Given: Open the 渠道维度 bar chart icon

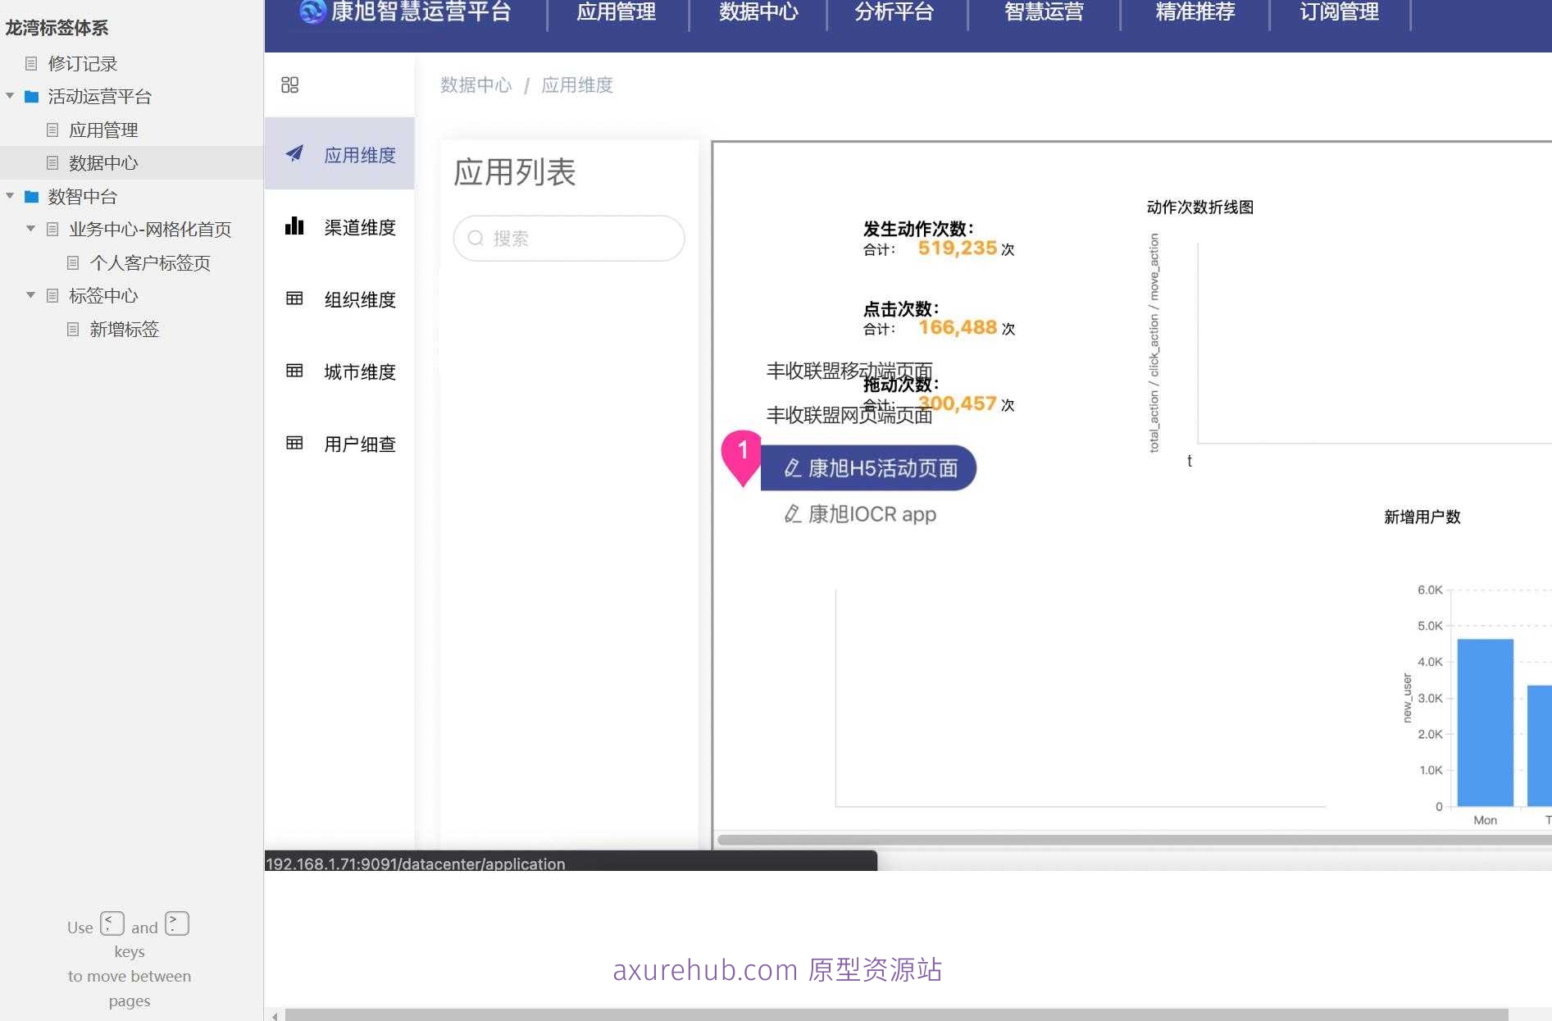Looking at the screenshot, I should click(294, 226).
